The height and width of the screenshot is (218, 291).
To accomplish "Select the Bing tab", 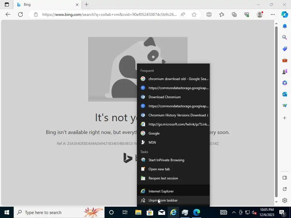I will [x=47, y=5].
